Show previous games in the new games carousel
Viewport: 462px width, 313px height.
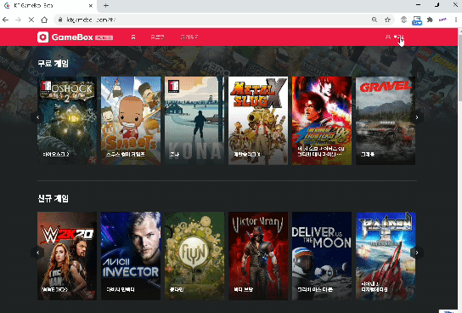point(37,253)
